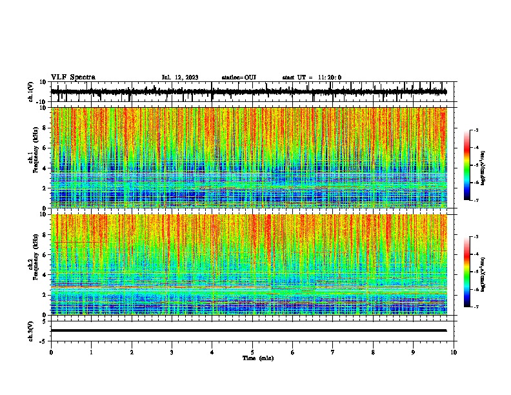Click the ch.1 spectrogram color scale bar
Image resolution: width=511 pixels, height=395 pixels.
[467, 165]
